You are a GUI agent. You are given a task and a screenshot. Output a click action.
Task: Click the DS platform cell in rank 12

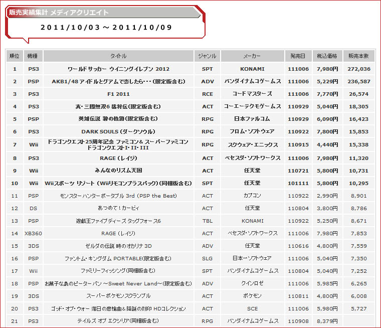pos(33,208)
